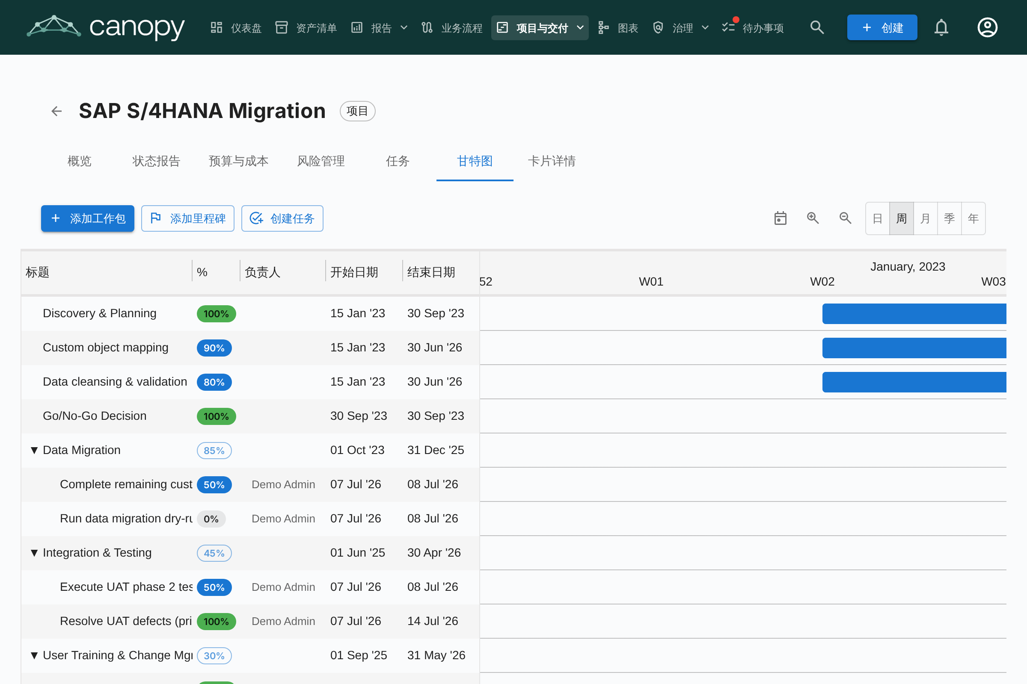
Task: Click the 项目 tag next to the title
Action: coord(357,111)
